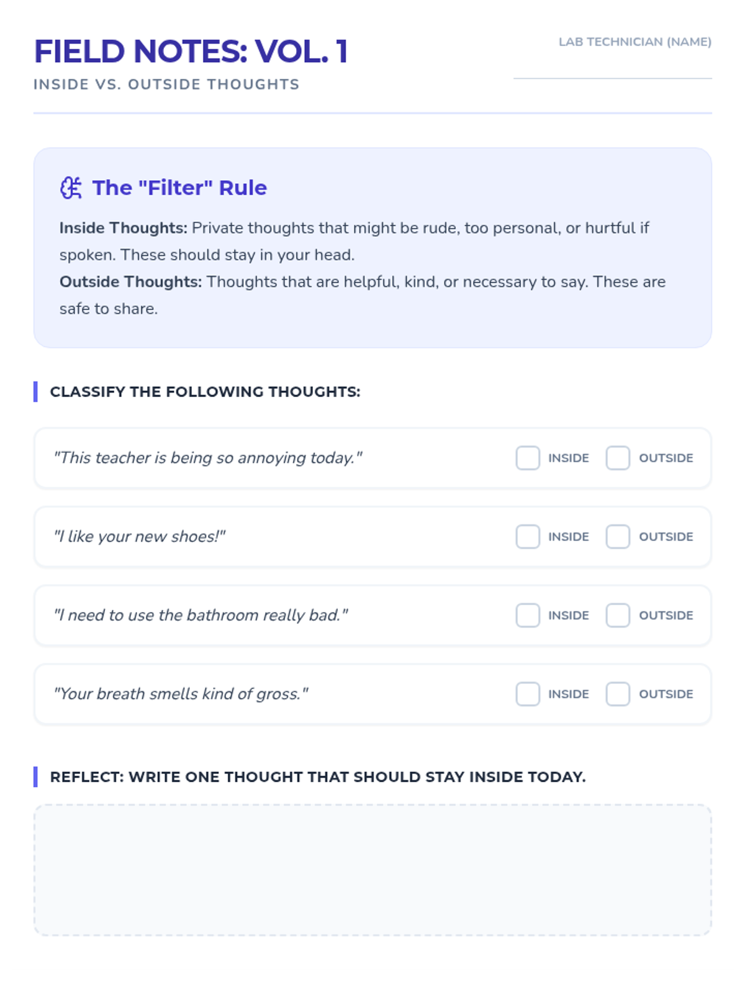Check INSIDE for the annoying teacher thought
745x994 pixels.
(528, 458)
